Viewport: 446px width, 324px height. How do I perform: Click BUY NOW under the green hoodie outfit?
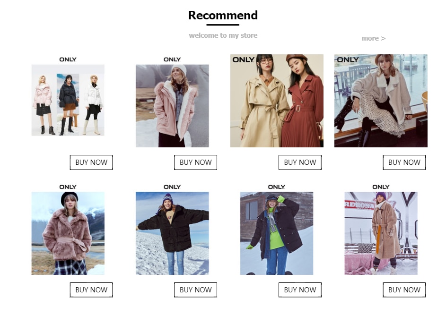pyautogui.click(x=300, y=290)
